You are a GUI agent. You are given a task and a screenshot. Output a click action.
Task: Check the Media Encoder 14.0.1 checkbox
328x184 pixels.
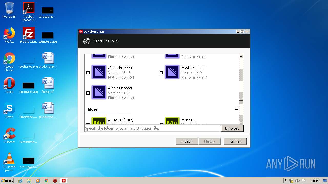point(88,93)
